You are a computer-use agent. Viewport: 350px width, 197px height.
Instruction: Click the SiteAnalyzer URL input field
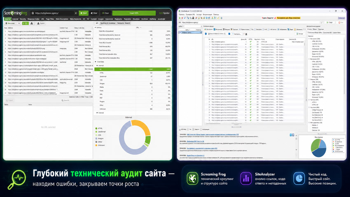pos(251,22)
